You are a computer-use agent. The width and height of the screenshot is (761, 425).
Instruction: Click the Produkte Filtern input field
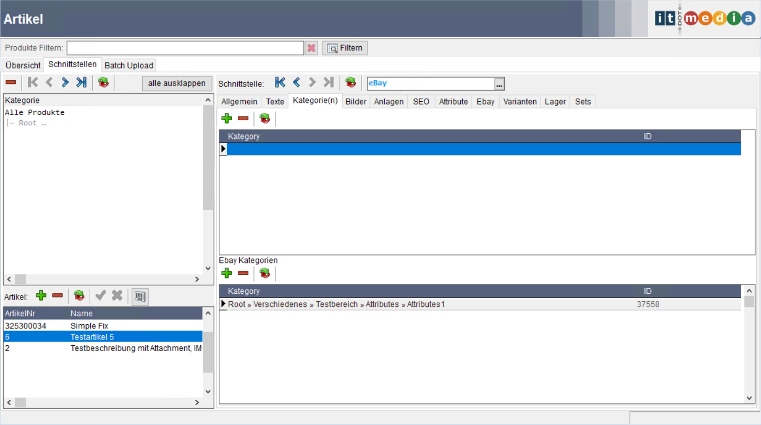[185, 48]
